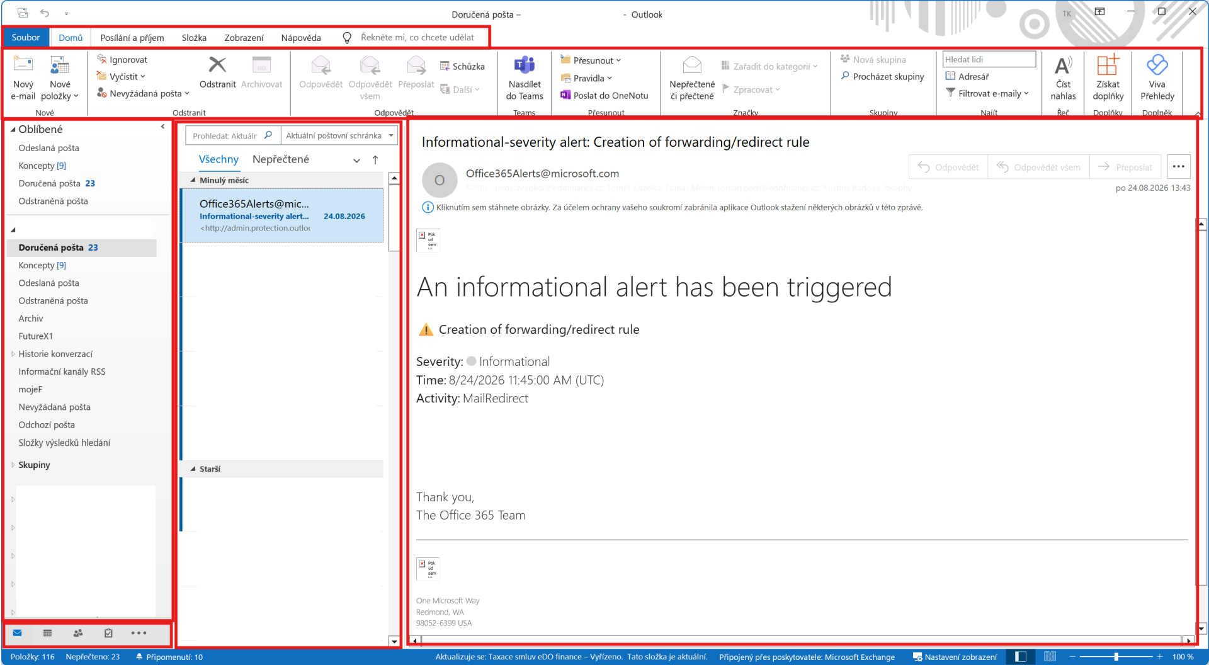Open Přesunout move dropdown
1209x665 pixels.
coord(591,60)
